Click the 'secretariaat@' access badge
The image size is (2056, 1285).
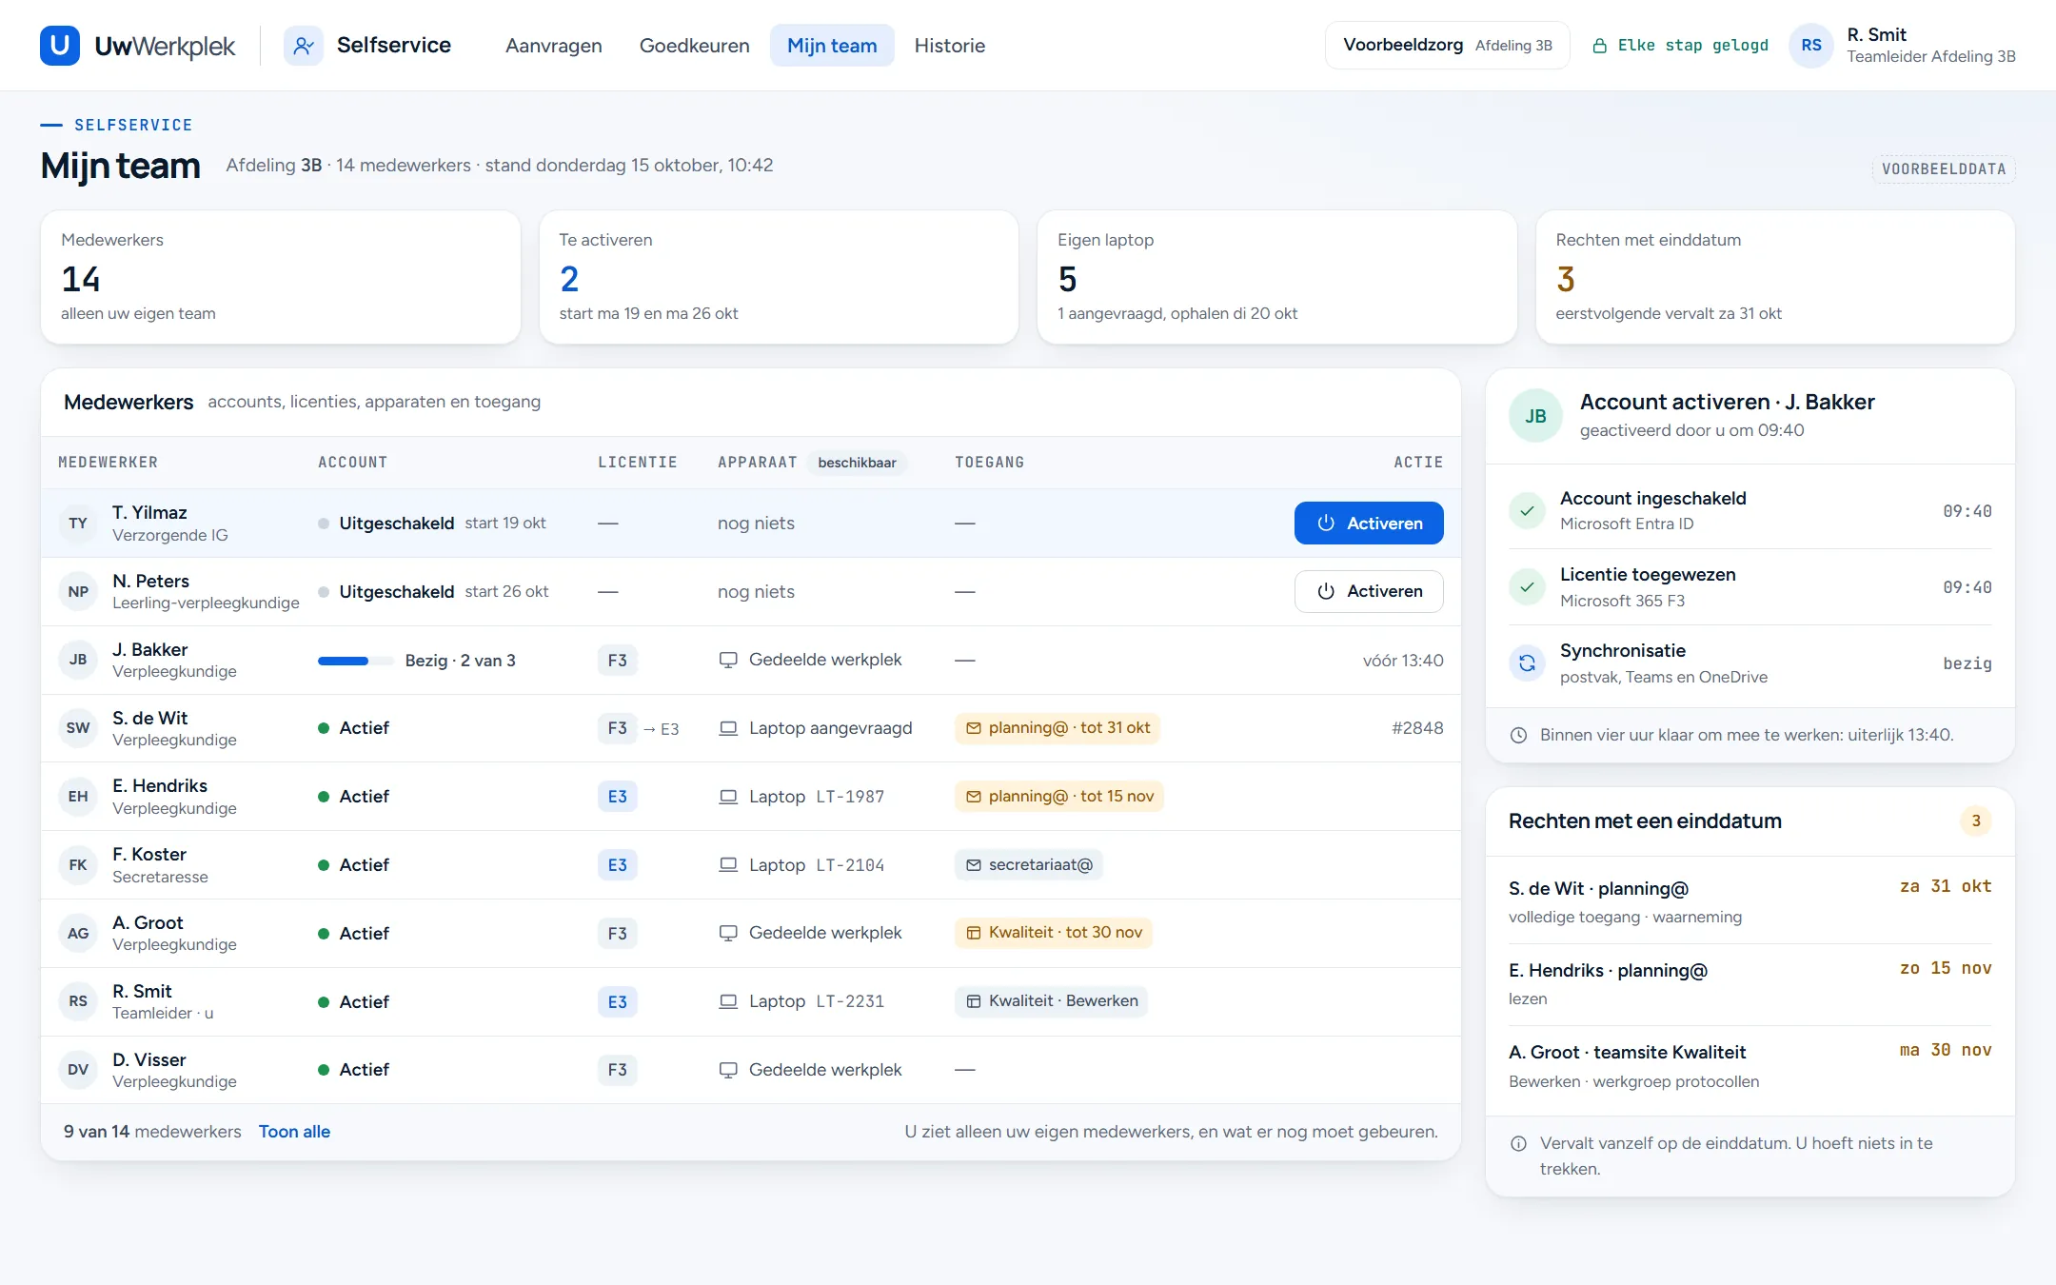(1029, 865)
